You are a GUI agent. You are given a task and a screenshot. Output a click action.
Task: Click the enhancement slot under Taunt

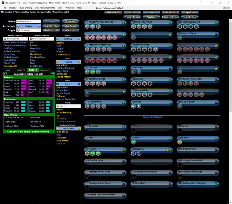(x=87, y=95)
